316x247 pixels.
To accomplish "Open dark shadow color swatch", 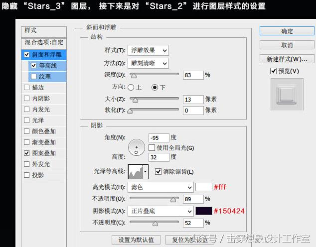I will [204, 211].
